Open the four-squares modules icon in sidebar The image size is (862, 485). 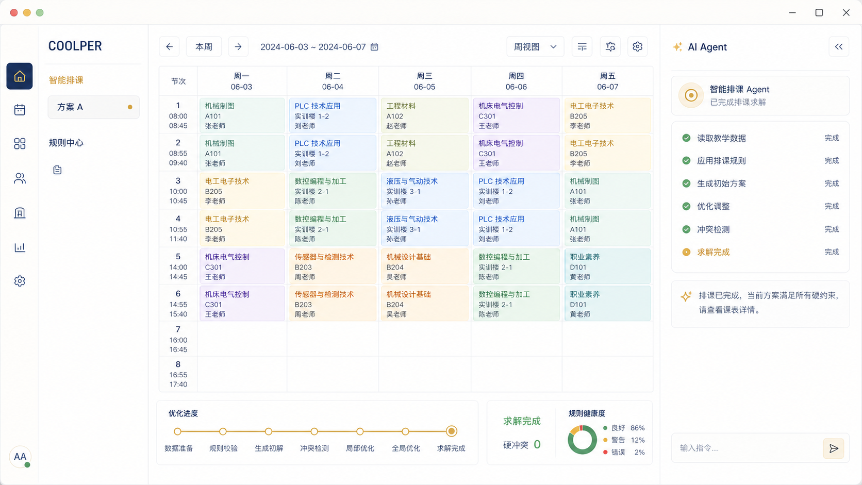click(20, 144)
